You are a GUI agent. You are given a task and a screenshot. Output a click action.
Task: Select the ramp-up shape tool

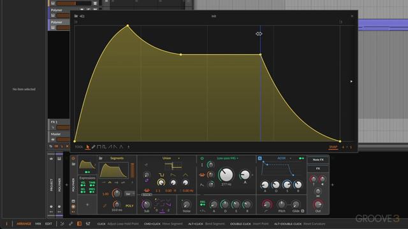[x=110, y=147]
